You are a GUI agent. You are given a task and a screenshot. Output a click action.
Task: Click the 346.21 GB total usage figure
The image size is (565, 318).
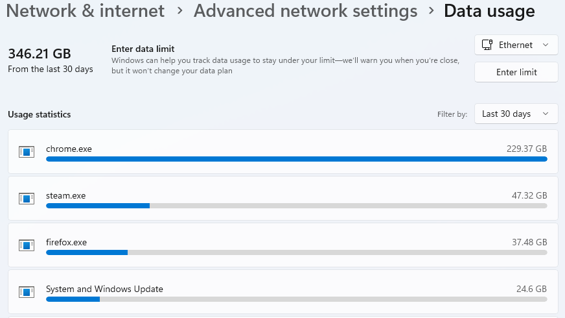[x=40, y=53]
